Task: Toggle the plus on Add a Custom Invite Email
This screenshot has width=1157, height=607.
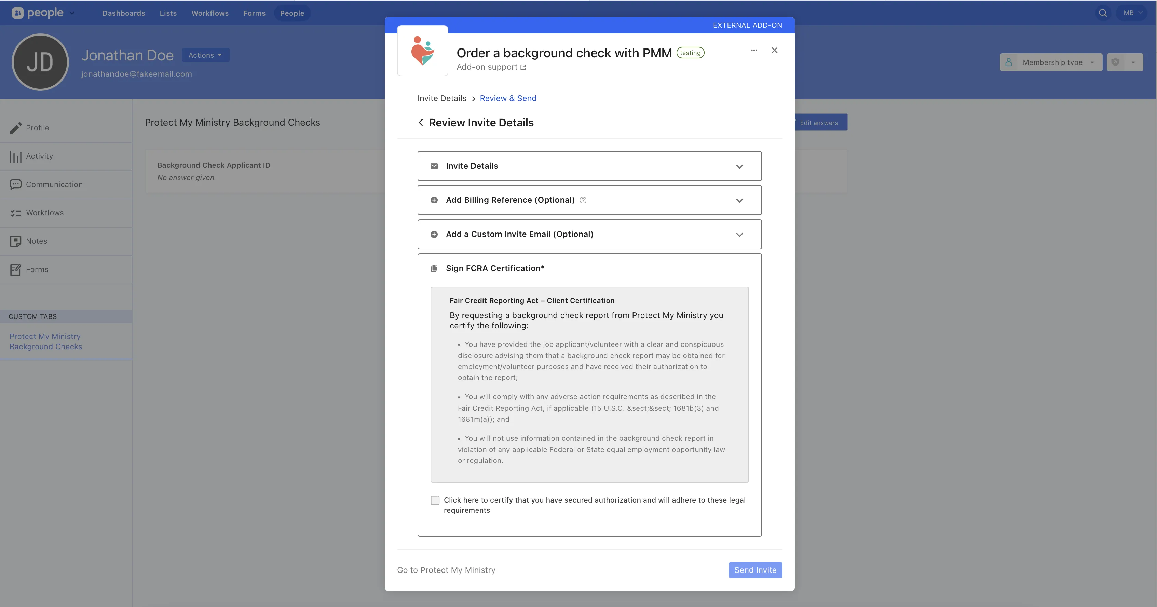Action: [434, 234]
